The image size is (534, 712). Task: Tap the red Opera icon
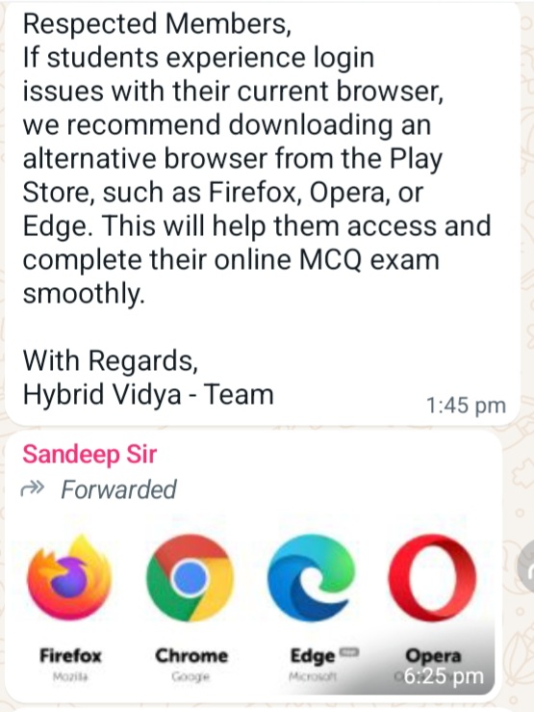[432, 578]
